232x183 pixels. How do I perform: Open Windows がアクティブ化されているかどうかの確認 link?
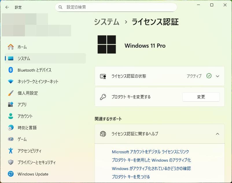tap(151, 168)
